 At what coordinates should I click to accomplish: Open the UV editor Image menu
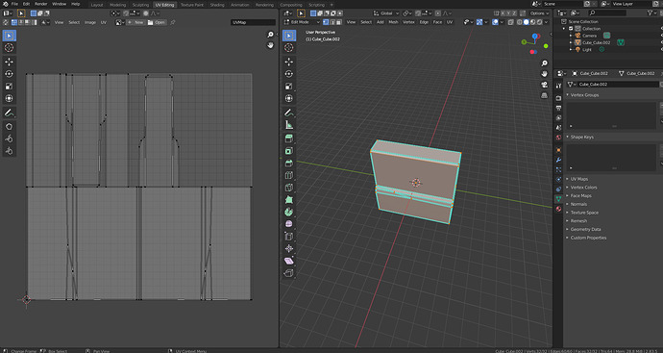(90, 22)
